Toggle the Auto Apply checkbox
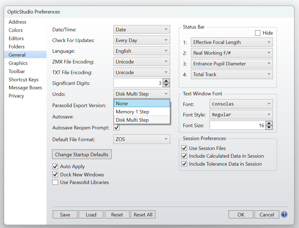The image size is (299, 228). [x=55, y=166]
